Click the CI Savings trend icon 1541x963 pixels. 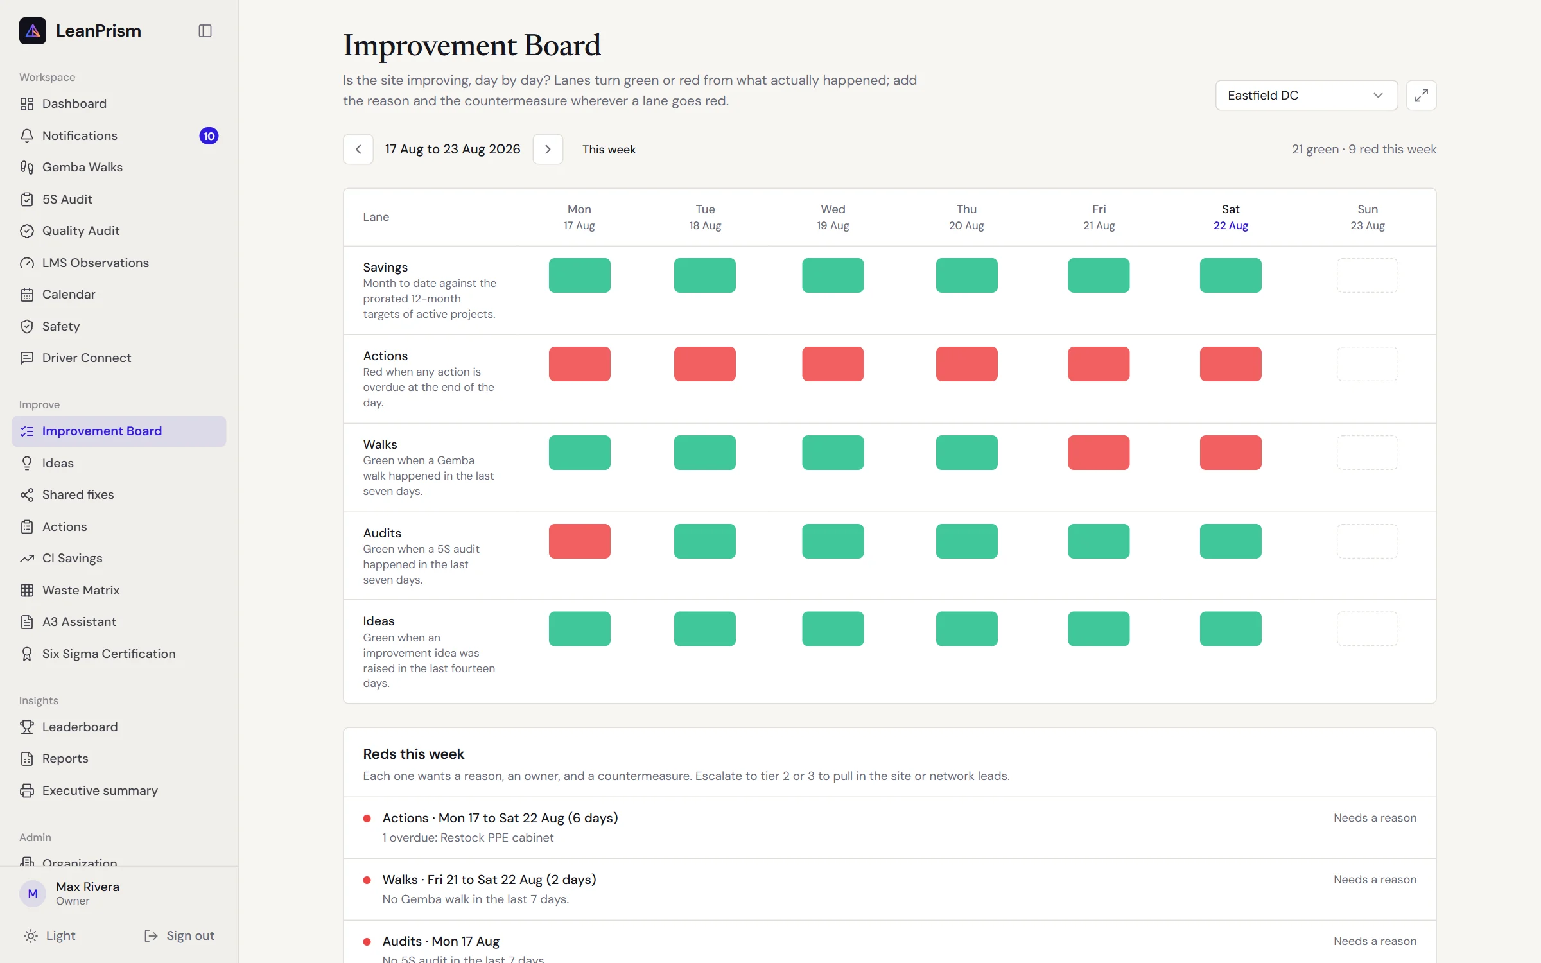(27, 559)
